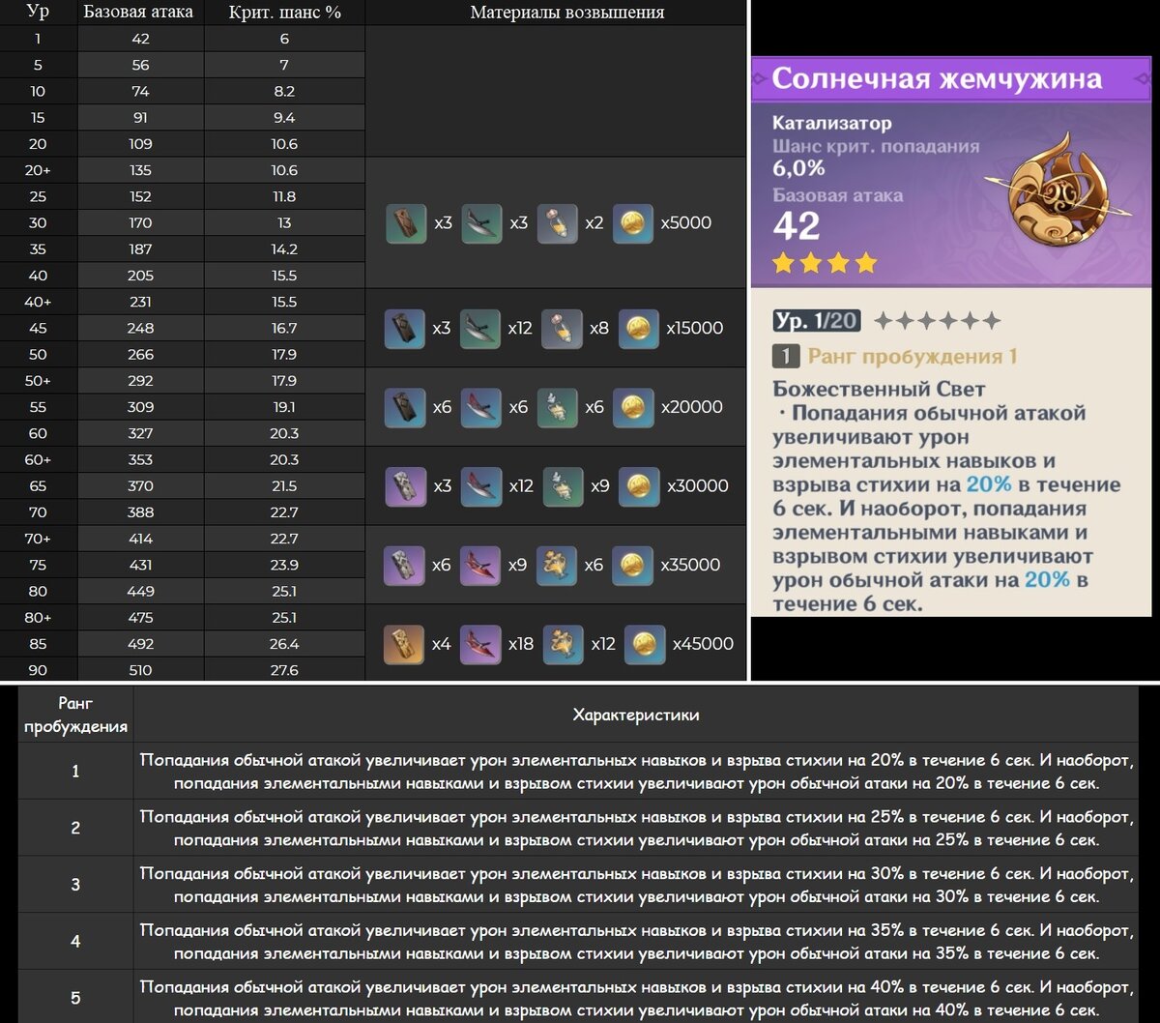Click the 'Материалы возвышения' column header
Image resolution: width=1160 pixels, height=1023 pixels.
(x=567, y=13)
